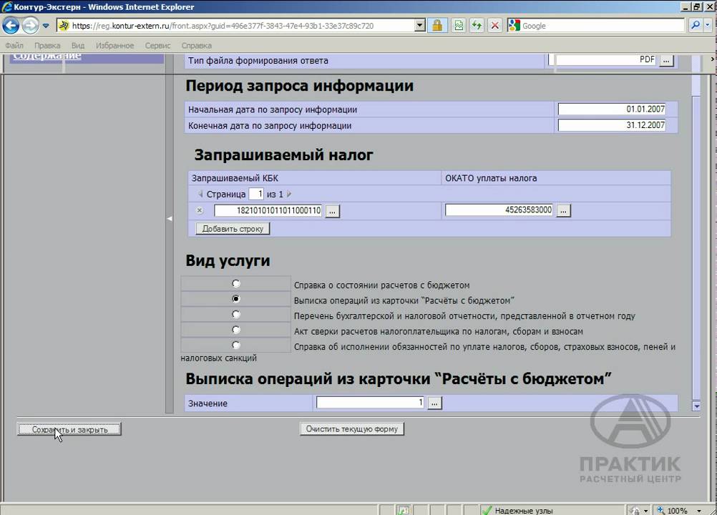717x515 pixels.
Task: Click the site favicon in address bar
Action: (x=64, y=26)
